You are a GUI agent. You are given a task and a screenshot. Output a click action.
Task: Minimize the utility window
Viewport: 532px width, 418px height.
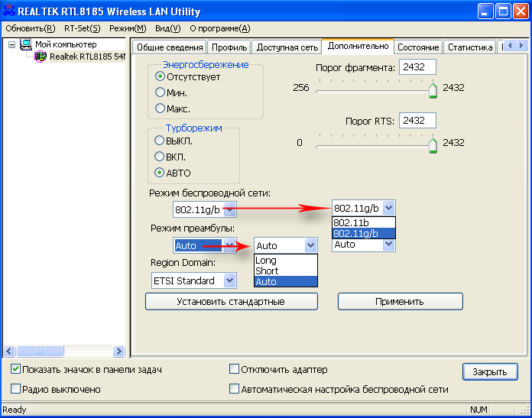(485, 11)
